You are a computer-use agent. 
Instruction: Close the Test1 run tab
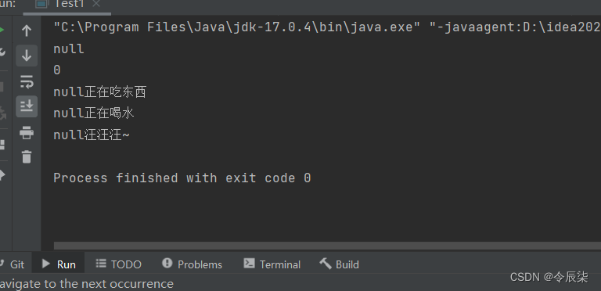(96, 4)
